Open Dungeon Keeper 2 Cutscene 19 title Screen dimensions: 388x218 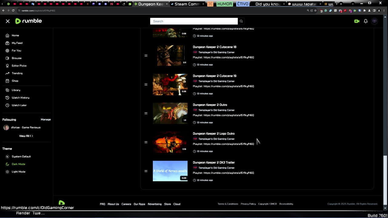pos(215,76)
